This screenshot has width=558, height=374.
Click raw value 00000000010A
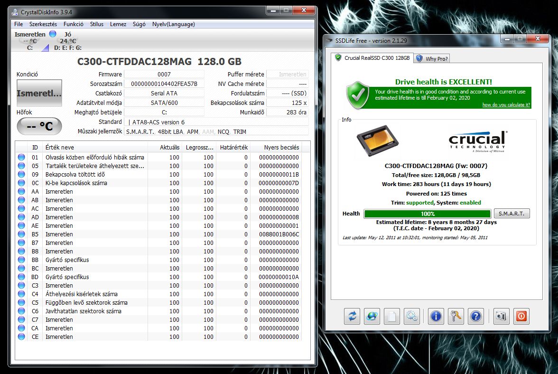click(279, 277)
